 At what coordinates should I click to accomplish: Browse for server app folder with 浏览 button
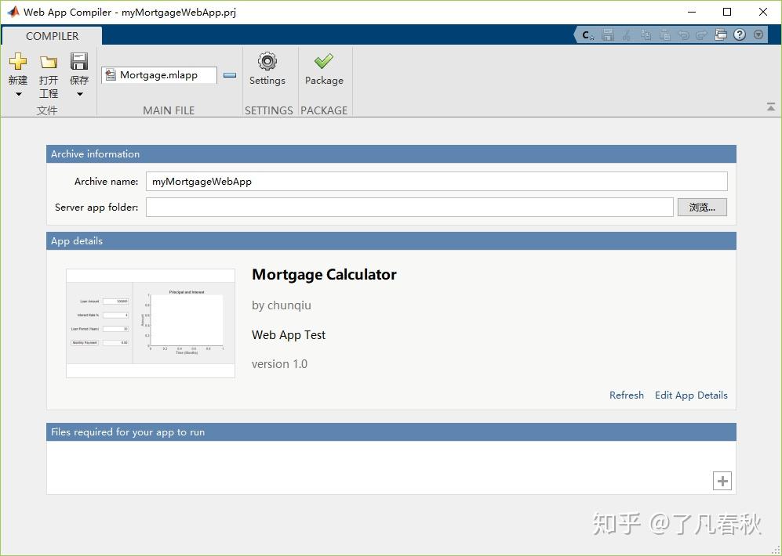click(x=701, y=207)
